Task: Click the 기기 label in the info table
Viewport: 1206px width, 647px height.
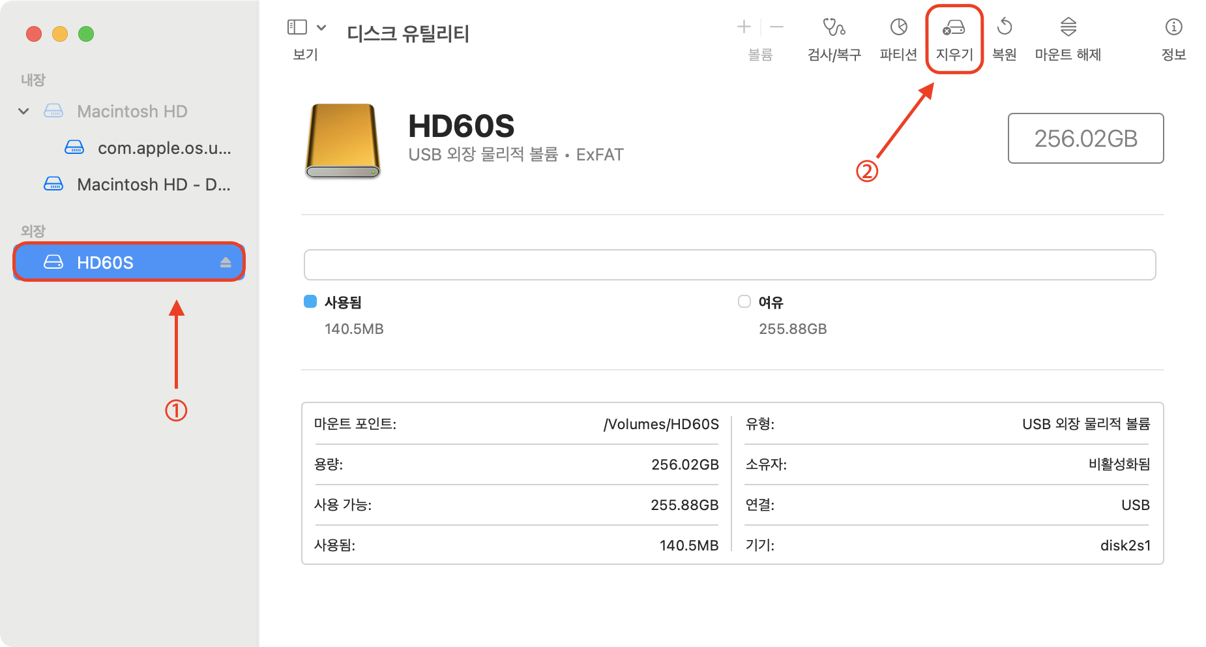Action: [x=760, y=545]
